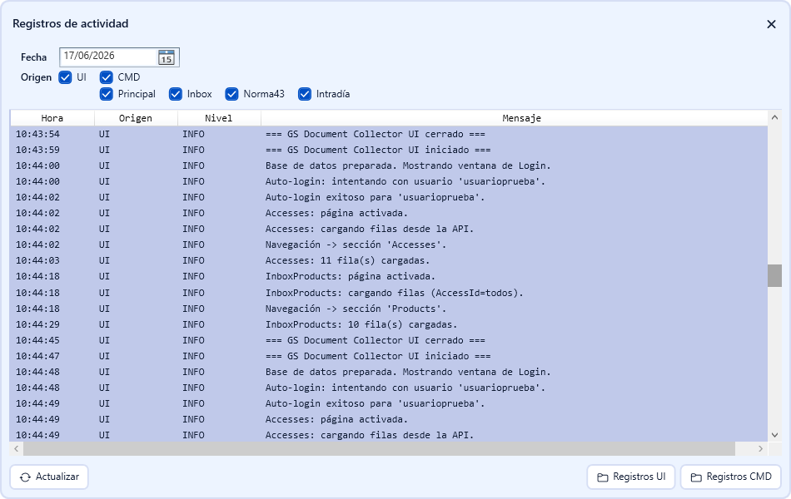
Task: Click the 10:43:54 time cell
Action: coord(37,134)
